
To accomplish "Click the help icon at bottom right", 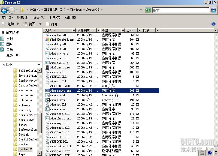I will coord(210,153).
